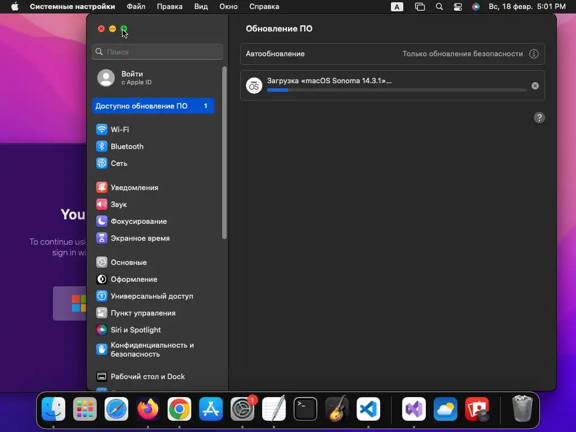Open Visual Studio purple Dock icon

[x=414, y=408]
